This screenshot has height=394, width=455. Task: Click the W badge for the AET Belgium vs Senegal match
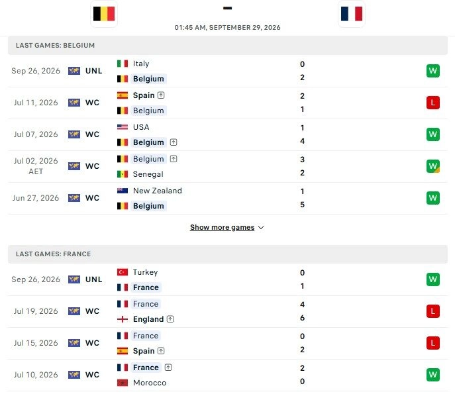tap(433, 166)
